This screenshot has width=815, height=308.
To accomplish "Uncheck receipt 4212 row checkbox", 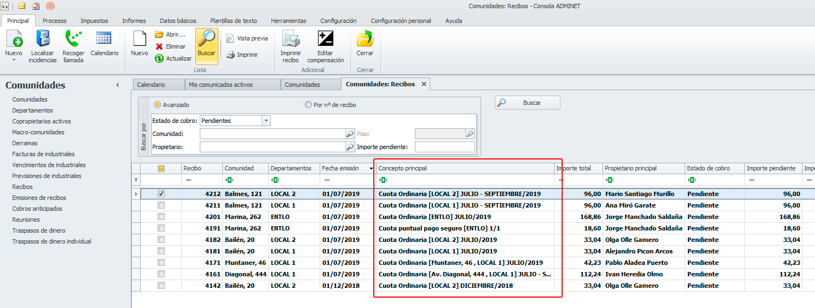I will coord(161,194).
